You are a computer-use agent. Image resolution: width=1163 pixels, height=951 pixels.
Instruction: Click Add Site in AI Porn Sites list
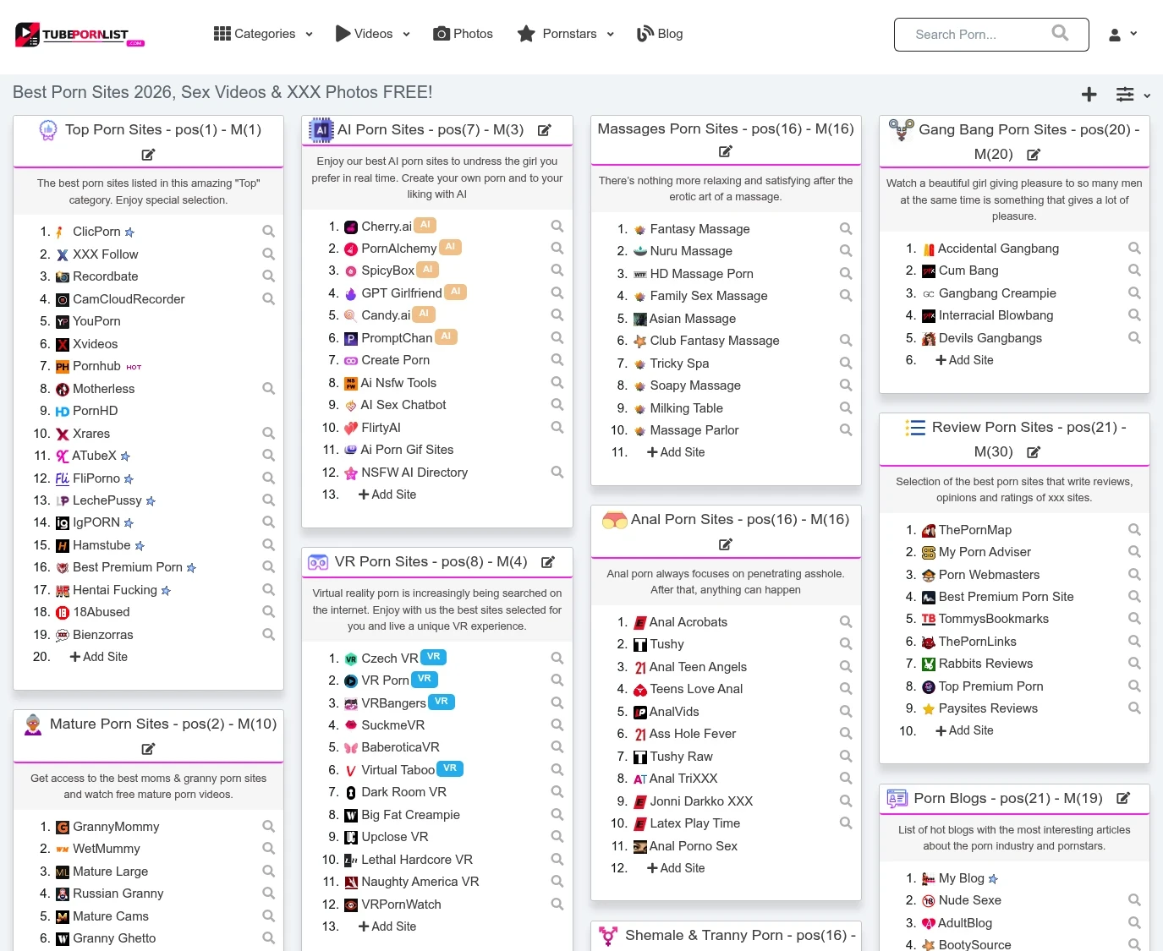(387, 495)
